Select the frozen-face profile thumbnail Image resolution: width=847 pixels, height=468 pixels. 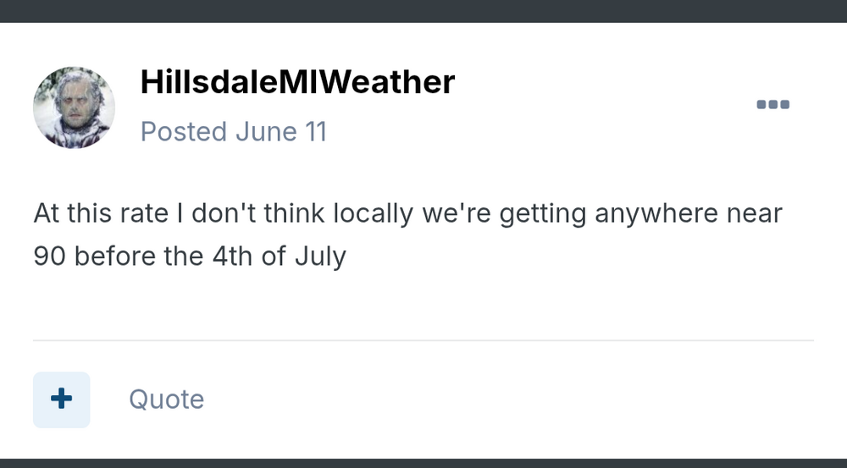pos(74,107)
